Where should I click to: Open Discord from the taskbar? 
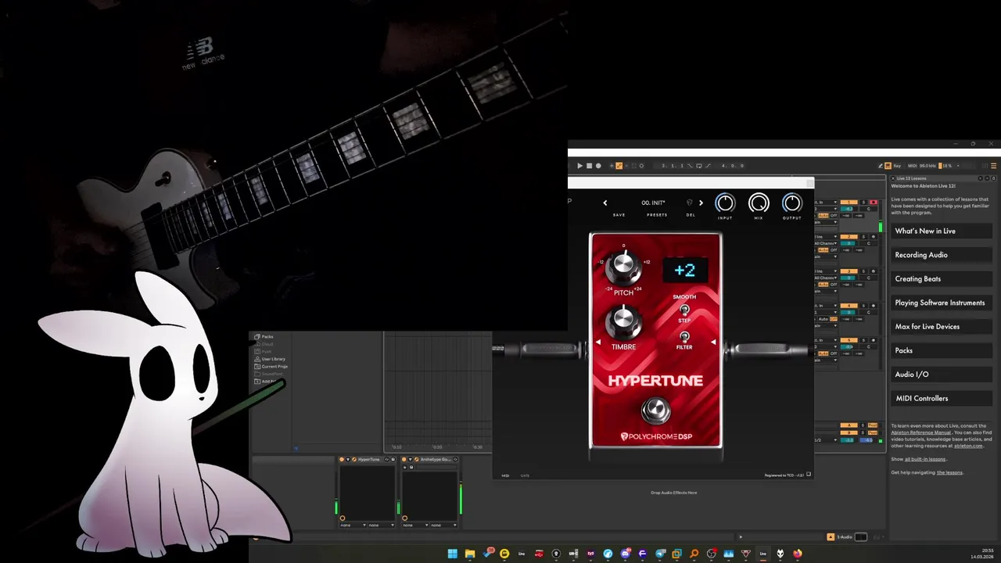click(x=626, y=554)
